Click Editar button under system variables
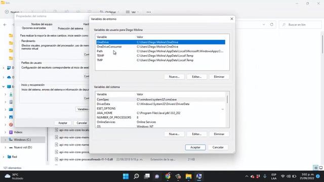The width and height of the screenshot is (324, 182). (x=196, y=134)
